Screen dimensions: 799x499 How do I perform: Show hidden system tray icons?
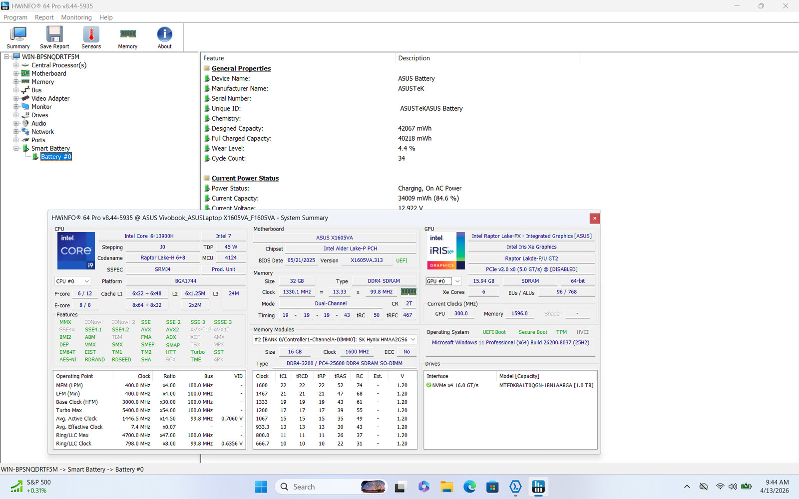pos(687,487)
